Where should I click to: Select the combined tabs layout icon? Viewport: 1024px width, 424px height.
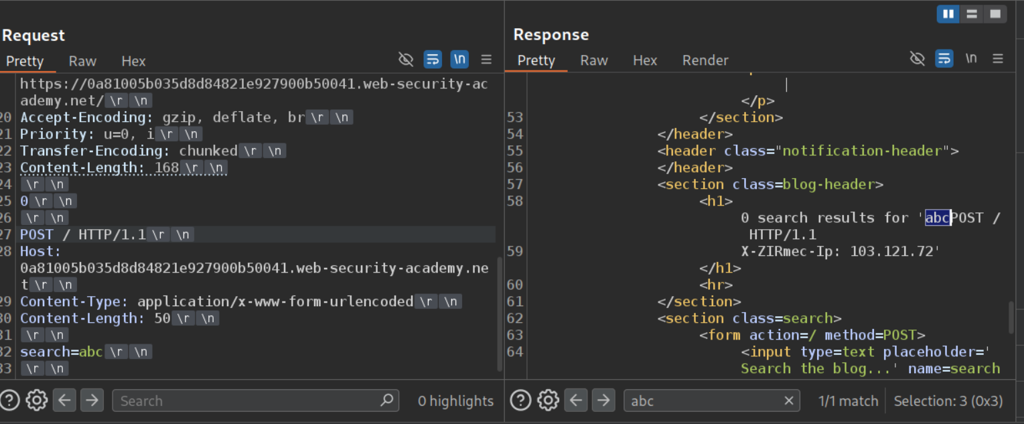tap(995, 14)
